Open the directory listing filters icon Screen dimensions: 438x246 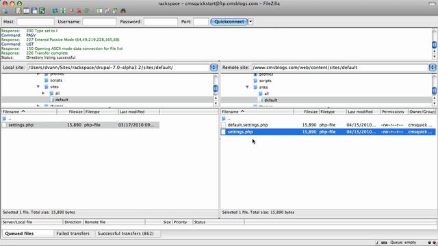point(99,11)
